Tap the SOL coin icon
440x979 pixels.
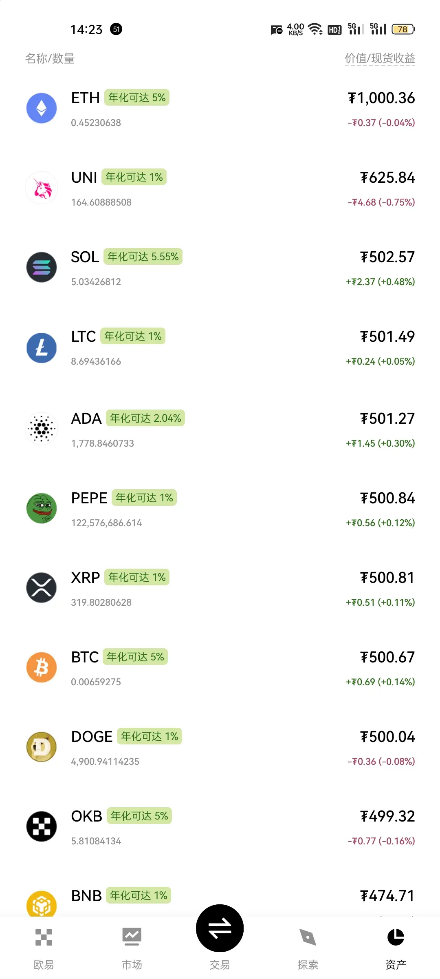pos(42,267)
